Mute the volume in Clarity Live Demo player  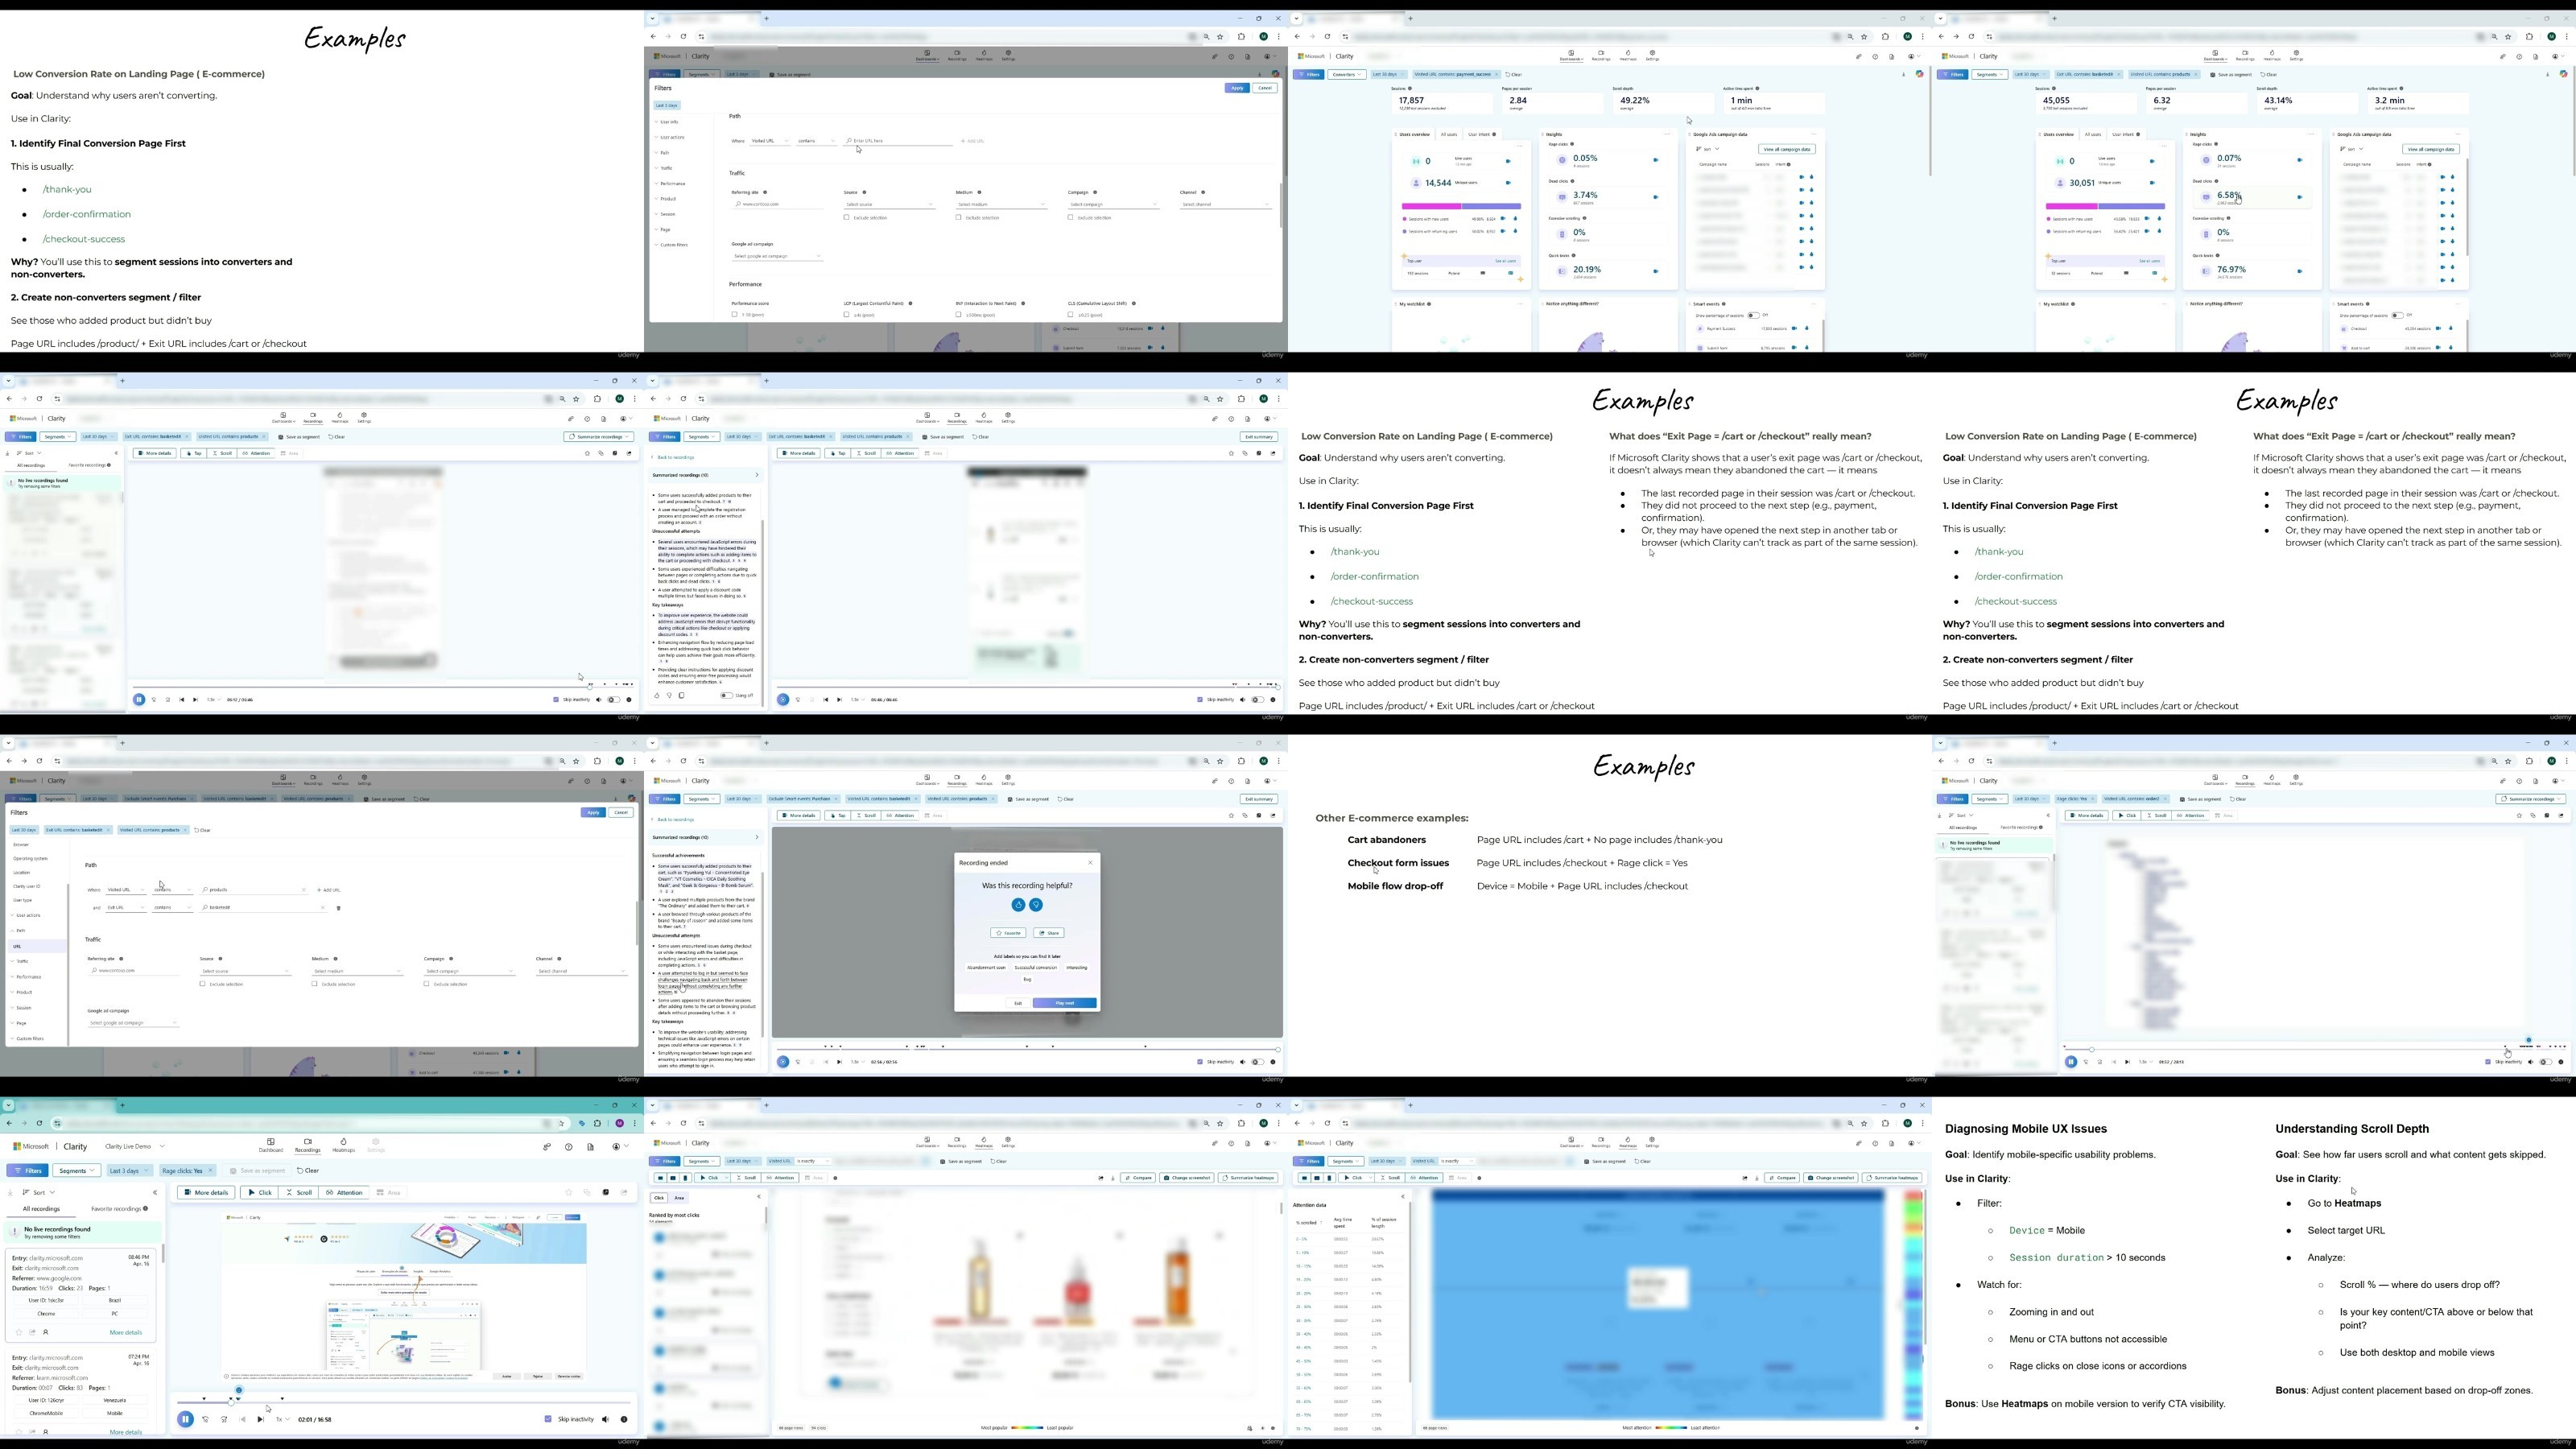point(605,1419)
